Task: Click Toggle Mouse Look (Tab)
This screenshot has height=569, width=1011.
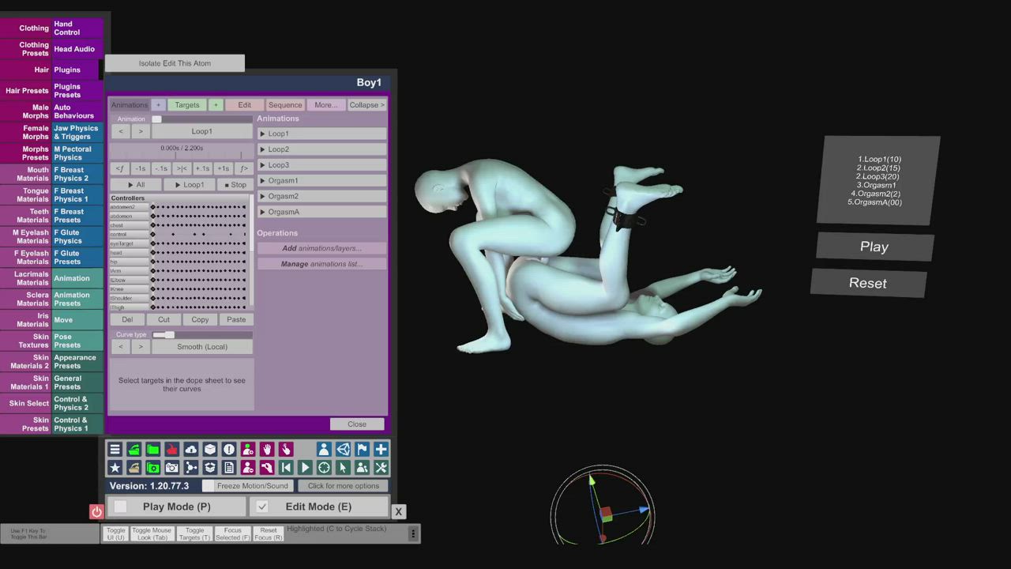Action: click(x=152, y=534)
